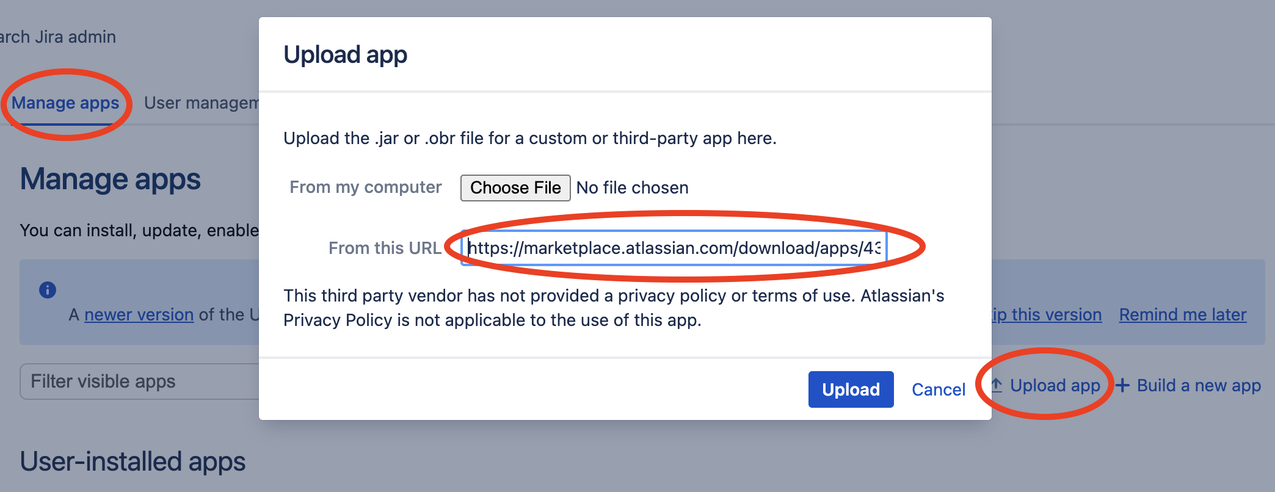The image size is (1275, 492).
Task: Click the blue info icon in the banner
Action: 48,290
